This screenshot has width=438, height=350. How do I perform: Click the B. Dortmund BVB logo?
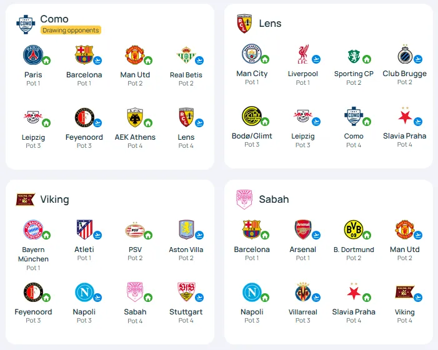[x=354, y=230]
